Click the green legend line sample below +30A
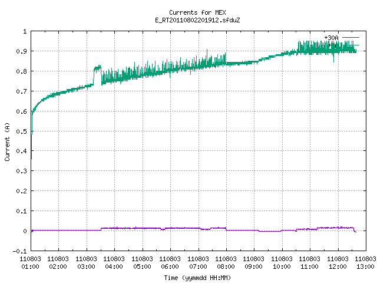 [x=350, y=45]
